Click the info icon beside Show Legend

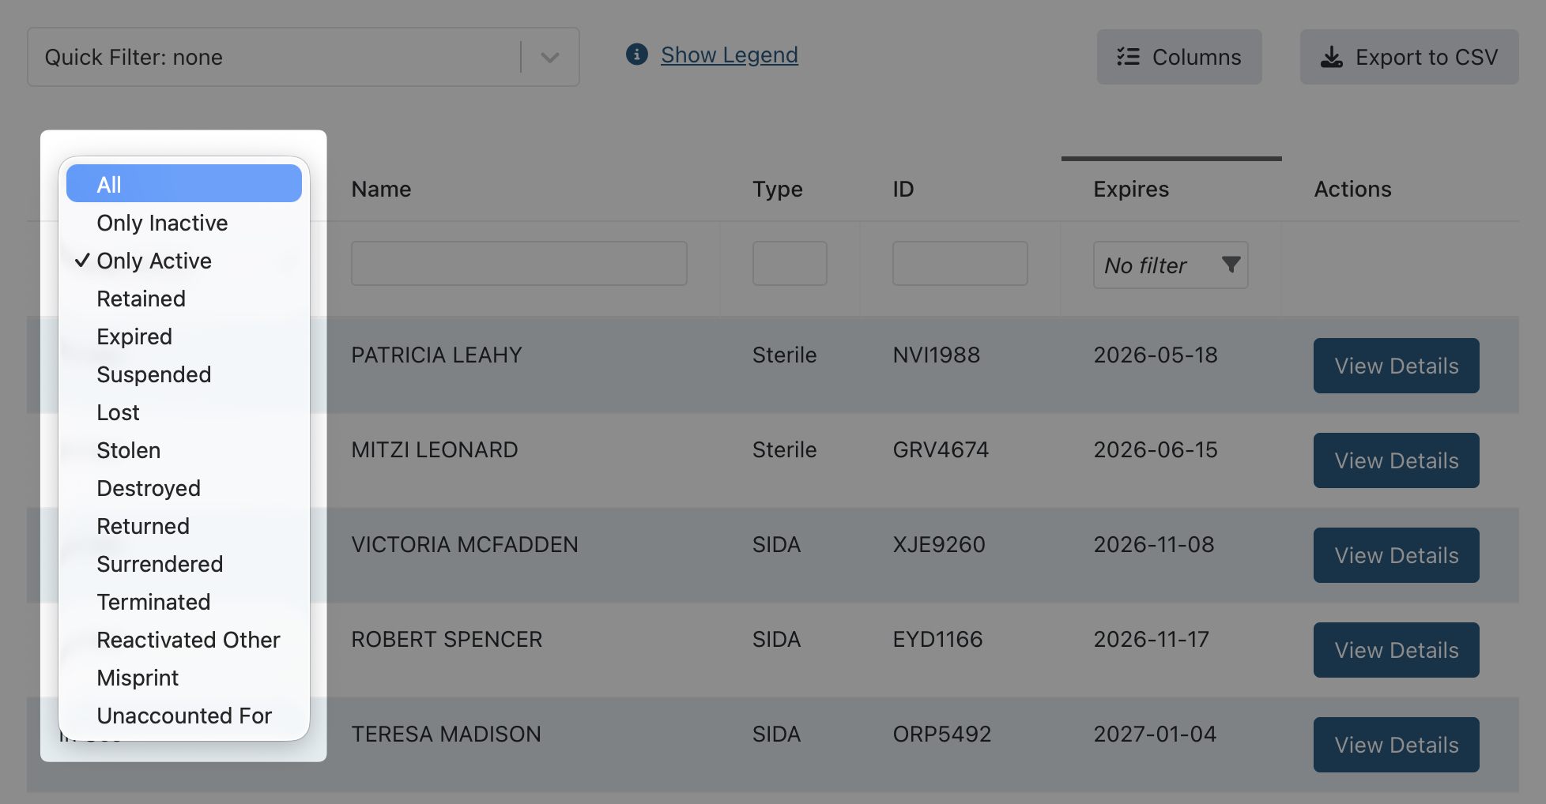[636, 55]
